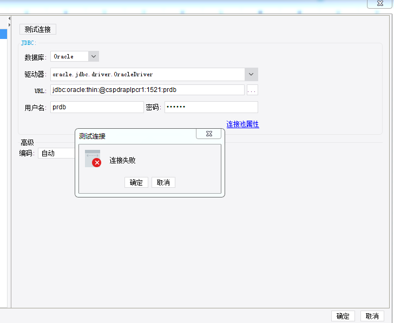This screenshot has width=394, height=323.
Task: Close the main window with the top-right X
Action: [x=380, y=3]
